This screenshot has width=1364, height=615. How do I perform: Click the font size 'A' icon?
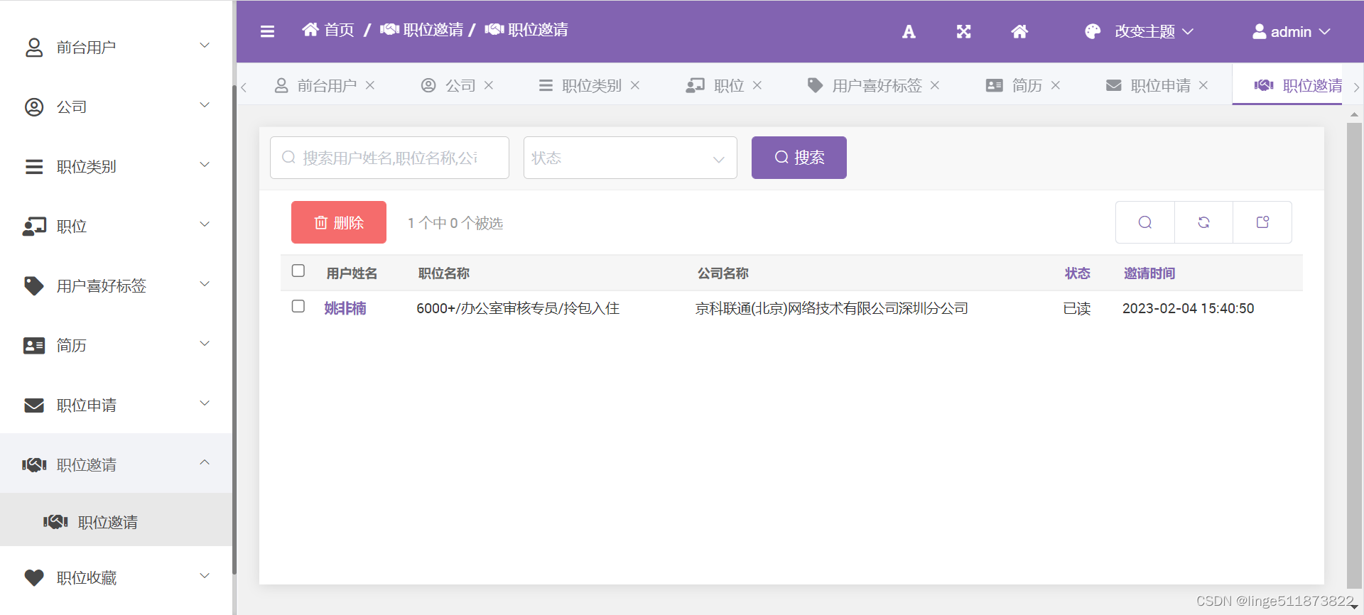[x=909, y=31]
